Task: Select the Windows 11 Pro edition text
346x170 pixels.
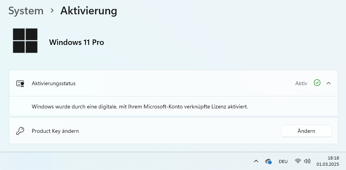Action: (x=76, y=42)
